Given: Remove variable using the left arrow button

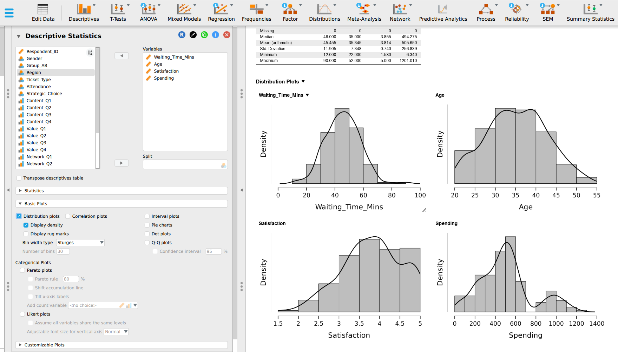Looking at the screenshot, I should 121,56.
